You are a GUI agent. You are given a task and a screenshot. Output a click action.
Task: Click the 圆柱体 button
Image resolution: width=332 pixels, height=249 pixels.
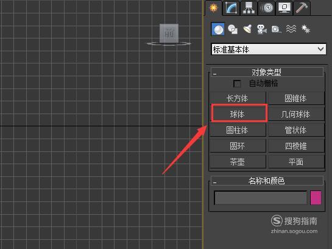tap(238, 130)
